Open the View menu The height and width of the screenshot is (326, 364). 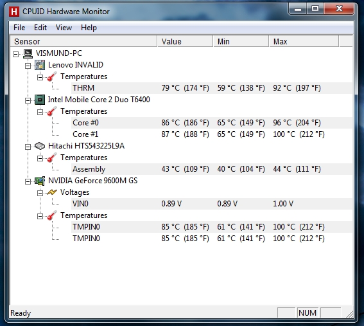(64, 28)
